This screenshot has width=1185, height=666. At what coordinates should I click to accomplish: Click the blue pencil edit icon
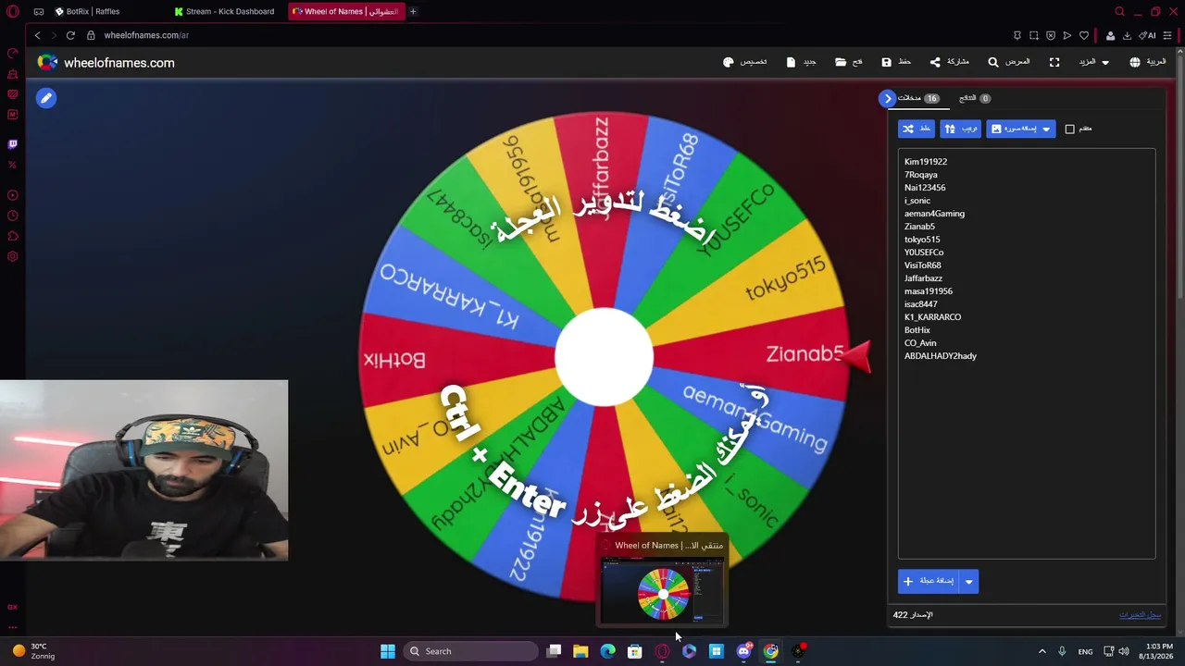[46, 98]
